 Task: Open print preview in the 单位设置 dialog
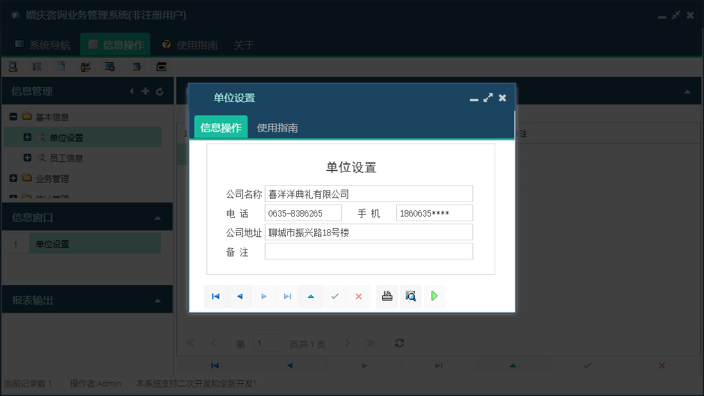[x=410, y=296]
